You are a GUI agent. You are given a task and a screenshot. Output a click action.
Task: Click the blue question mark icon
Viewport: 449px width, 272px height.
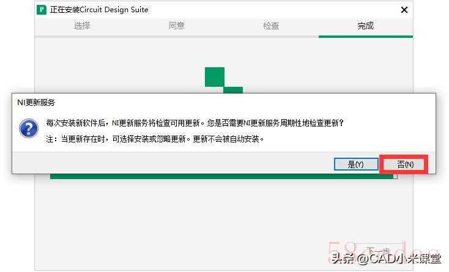coord(29,128)
